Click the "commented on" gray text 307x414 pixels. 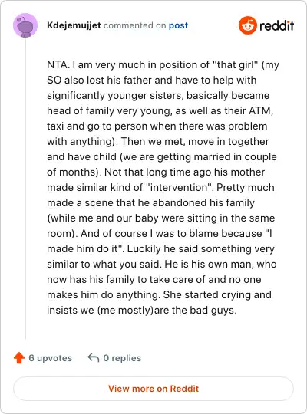[x=134, y=25]
